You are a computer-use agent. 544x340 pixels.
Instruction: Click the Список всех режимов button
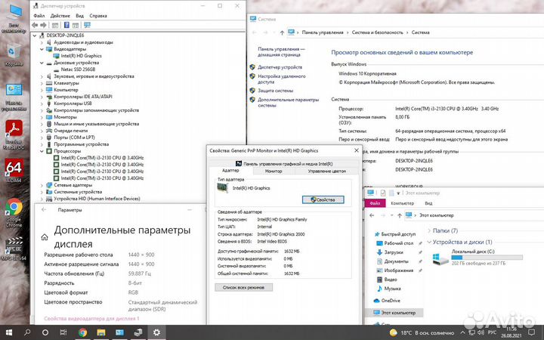[x=243, y=287]
